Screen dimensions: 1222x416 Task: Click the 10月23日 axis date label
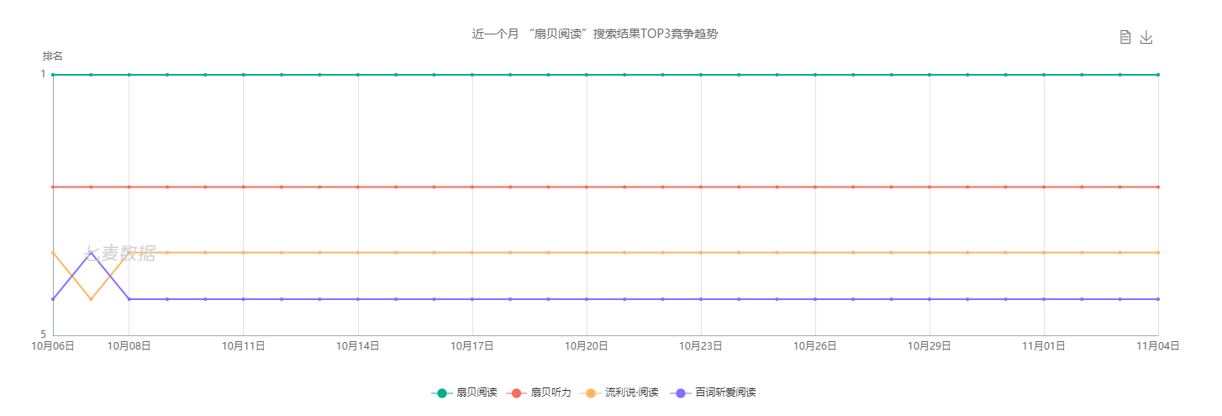(701, 345)
